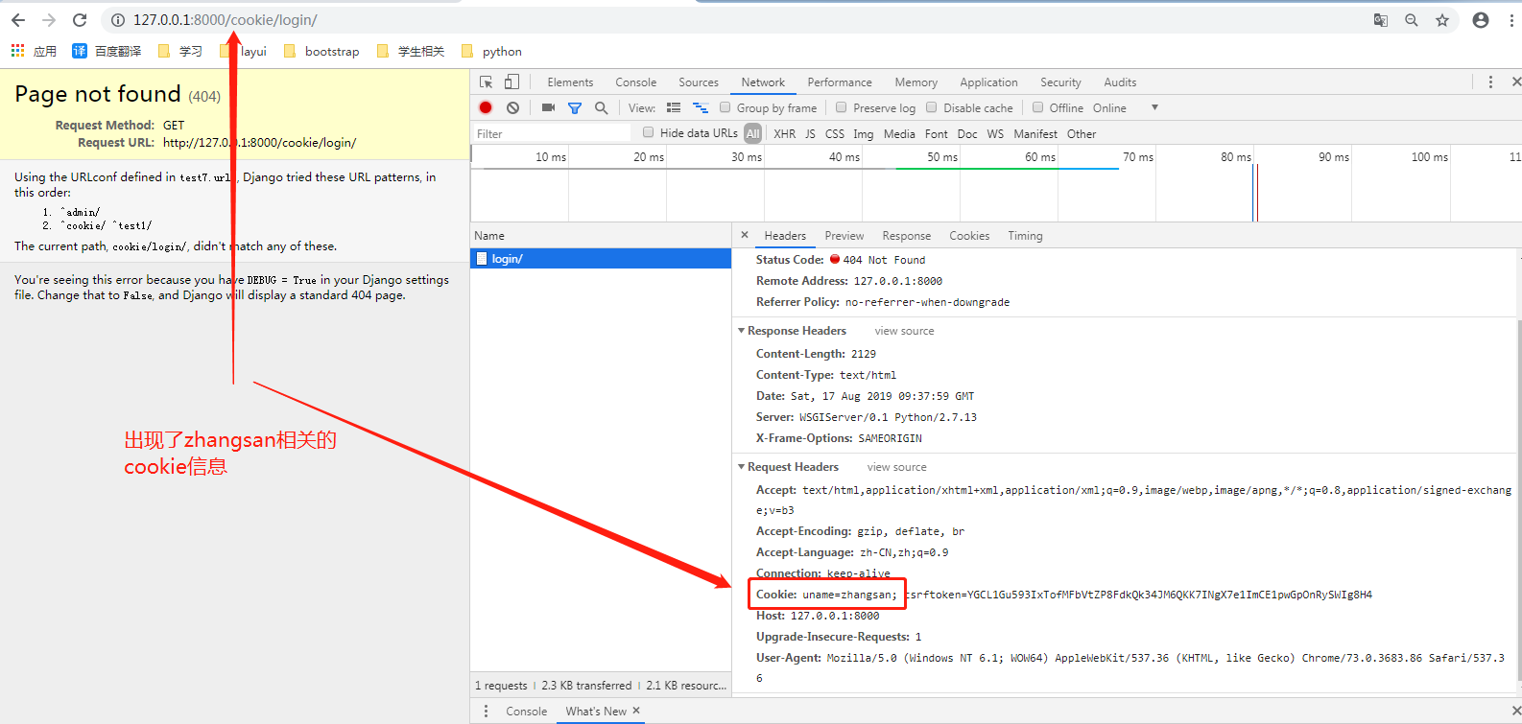Open the bootstrap bookmark folder

322,51
